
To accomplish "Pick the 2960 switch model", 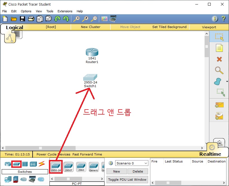I will (x=81, y=167).
